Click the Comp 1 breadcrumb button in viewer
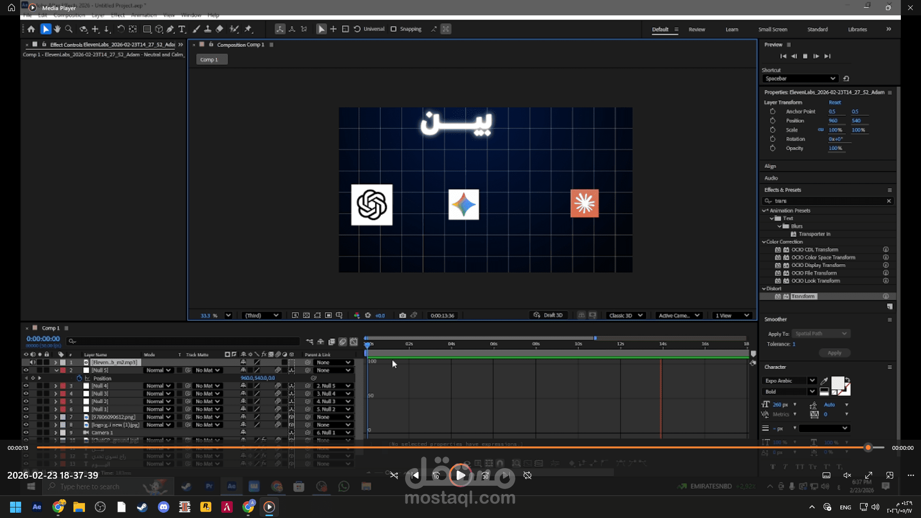This screenshot has width=921, height=518. 212,60
